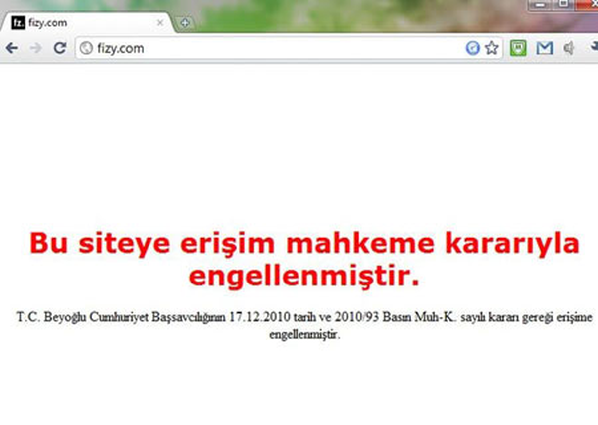Reload the fizy.com page
The width and height of the screenshot is (598, 425).
coord(60,48)
